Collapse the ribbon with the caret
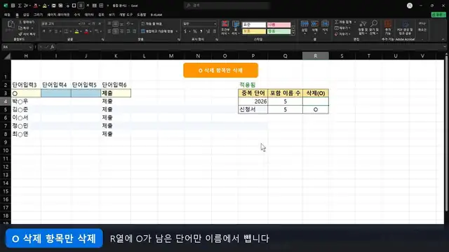 tap(443, 39)
